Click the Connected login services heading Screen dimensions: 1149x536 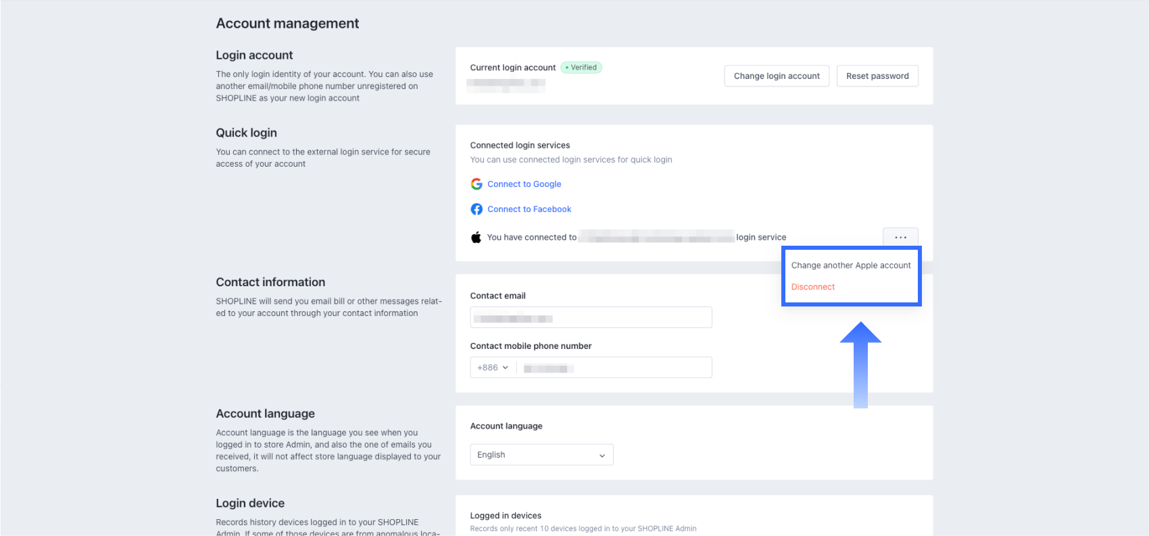pyautogui.click(x=520, y=145)
